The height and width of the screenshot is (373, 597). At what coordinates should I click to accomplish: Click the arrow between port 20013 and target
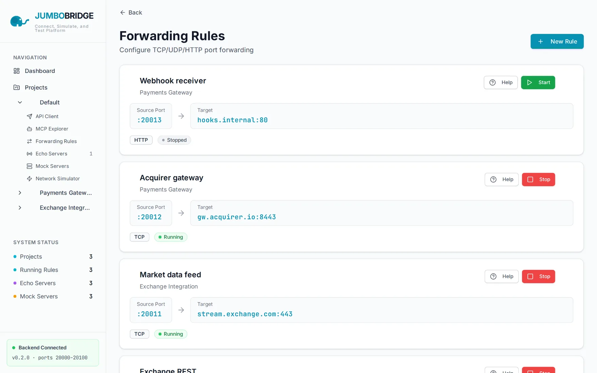coord(181,116)
